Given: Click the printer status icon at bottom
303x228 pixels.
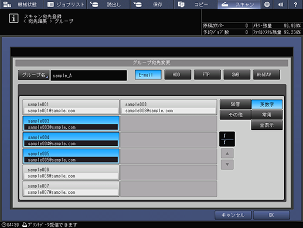Looking at the screenshot, I should point(25,224).
